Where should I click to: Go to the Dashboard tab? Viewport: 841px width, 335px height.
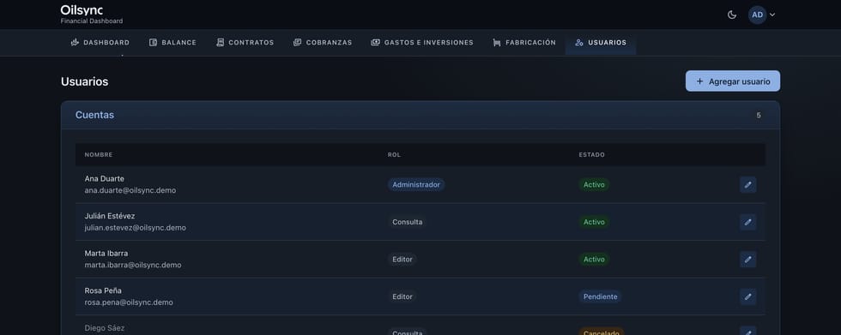100,43
